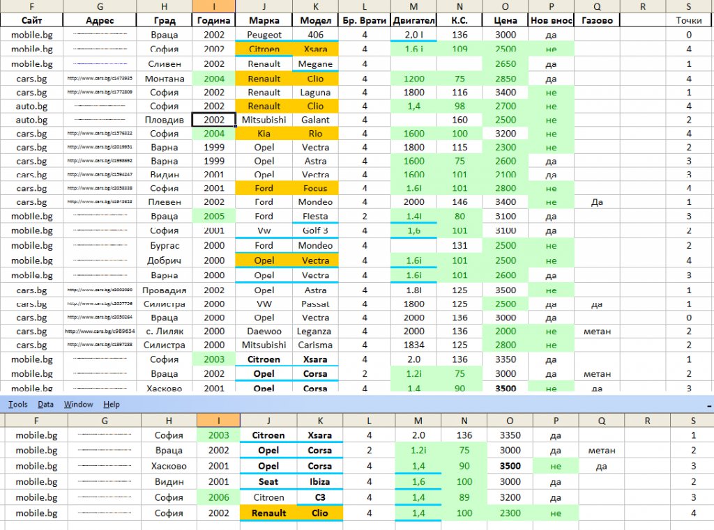Select the Golf 3 model cell
Viewport: 714px width, 530px height.
coord(315,231)
